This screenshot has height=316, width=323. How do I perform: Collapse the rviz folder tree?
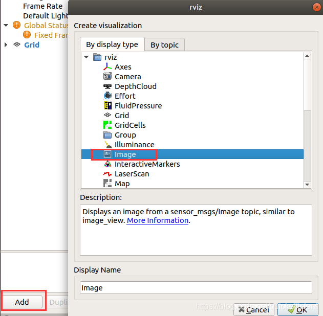[x=87, y=57]
